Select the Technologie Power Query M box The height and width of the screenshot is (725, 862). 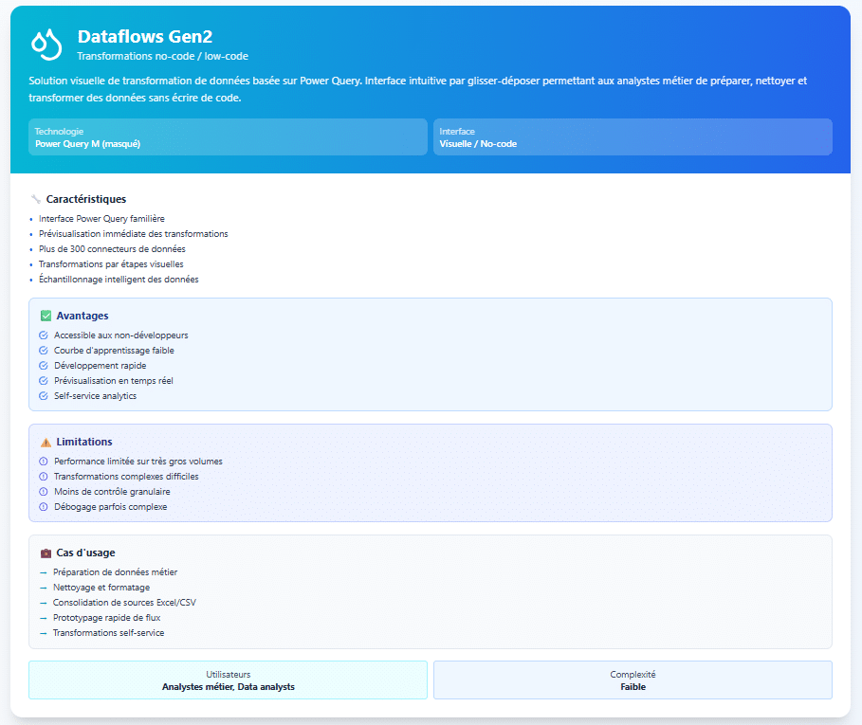pyautogui.click(x=228, y=136)
